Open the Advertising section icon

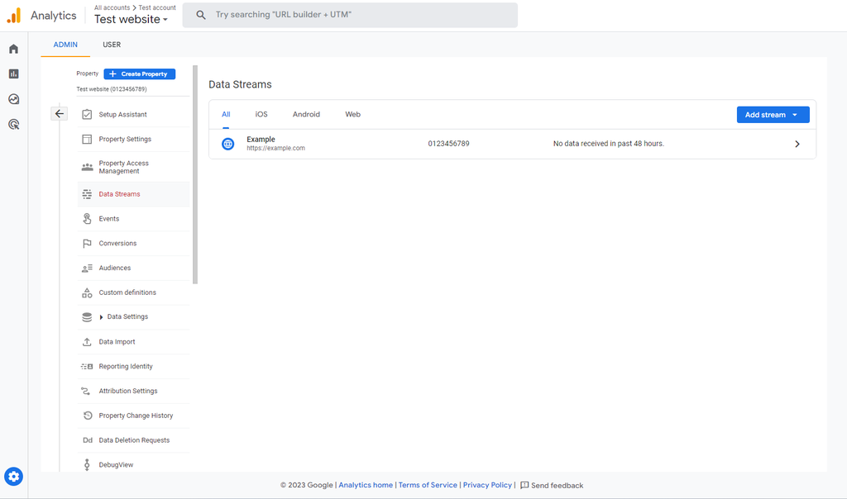pyautogui.click(x=12, y=124)
